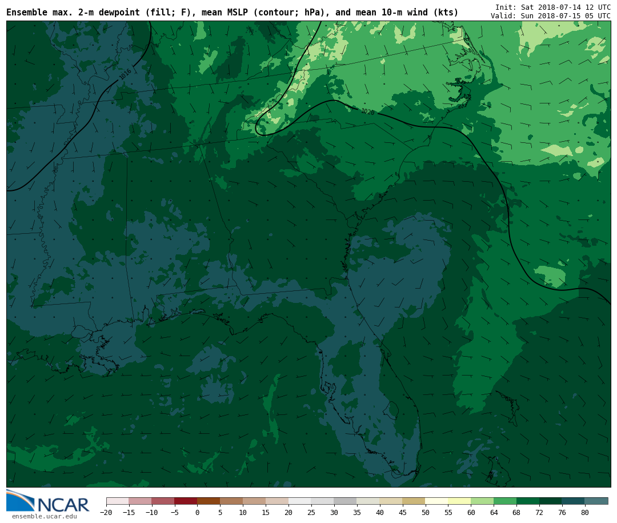Pick the pale yellow 50 to 55 swatch
Viewport: 617px width, 523px height.
tap(436, 501)
